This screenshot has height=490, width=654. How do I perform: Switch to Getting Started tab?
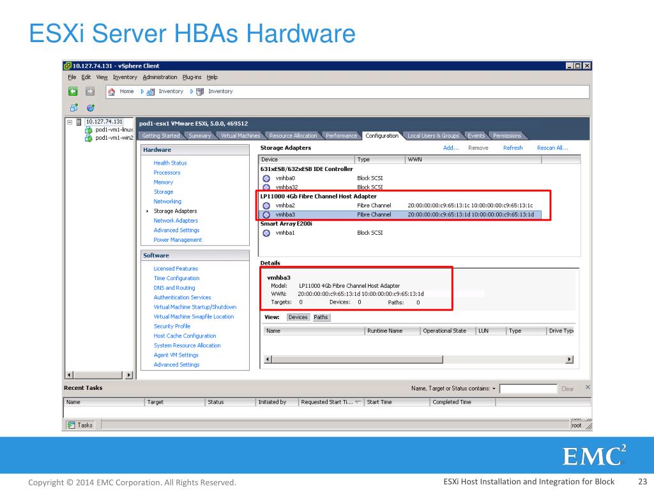coord(160,136)
